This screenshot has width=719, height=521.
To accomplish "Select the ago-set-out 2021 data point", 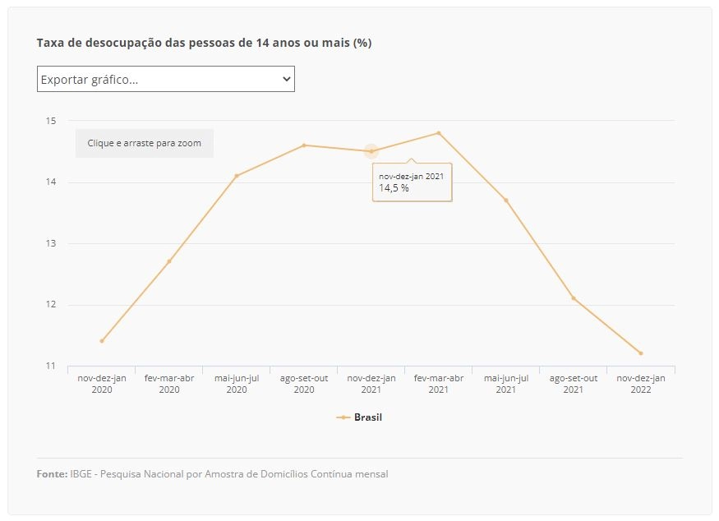I will coord(574,298).
